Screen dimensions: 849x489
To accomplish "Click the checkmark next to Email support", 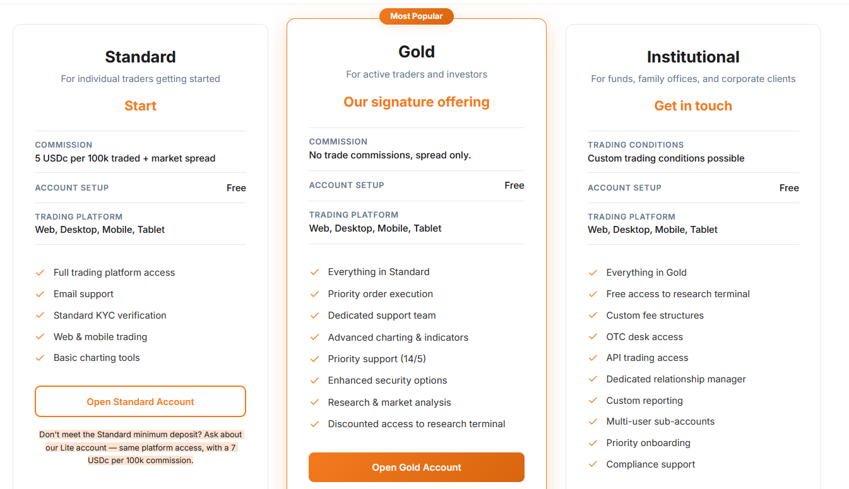I will pos(40,294).
